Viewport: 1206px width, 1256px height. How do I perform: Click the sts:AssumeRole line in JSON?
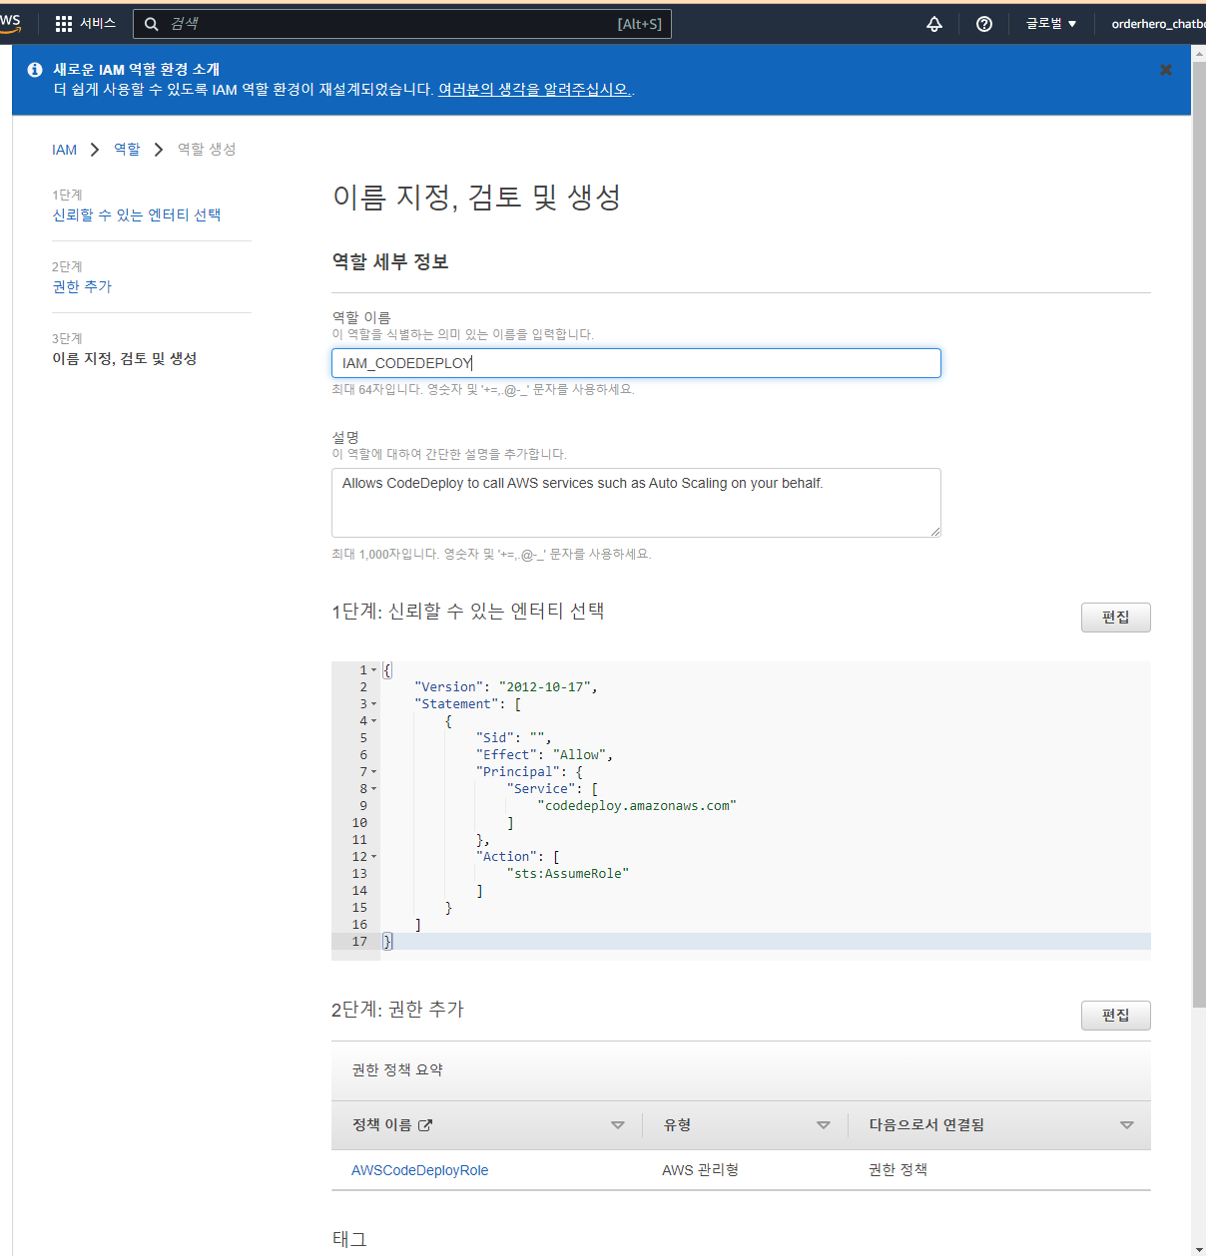(568, 874)
